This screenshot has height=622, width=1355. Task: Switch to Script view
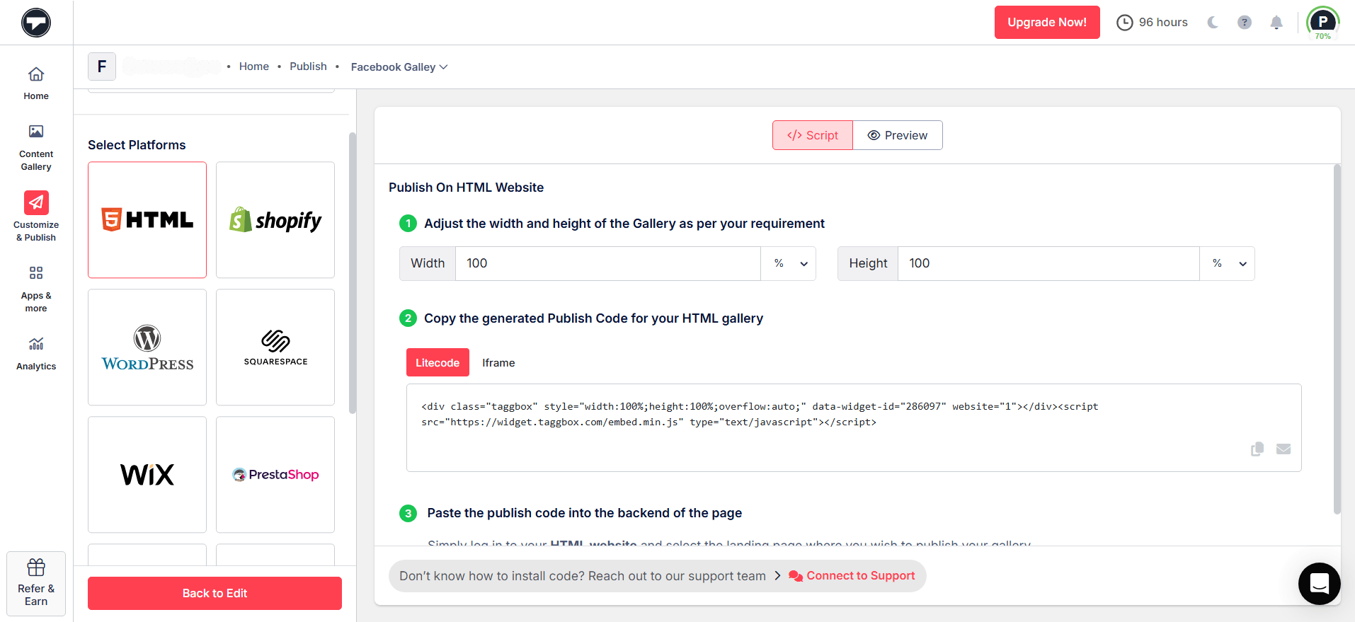pyautogui.click(x=813, y=135)
